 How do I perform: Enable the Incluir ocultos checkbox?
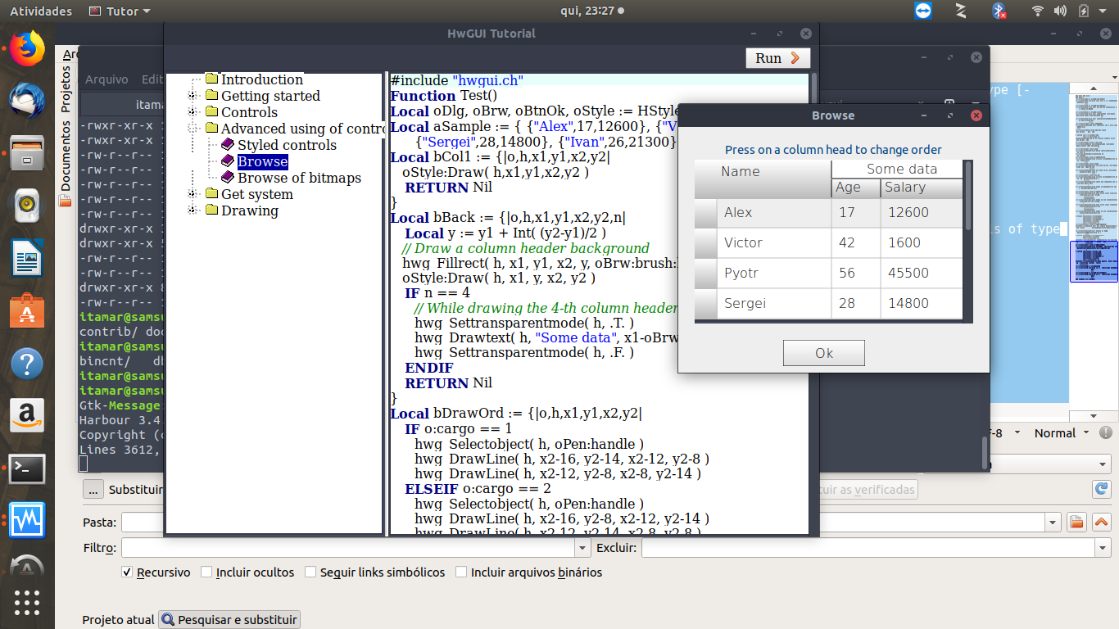coord(206,572)
